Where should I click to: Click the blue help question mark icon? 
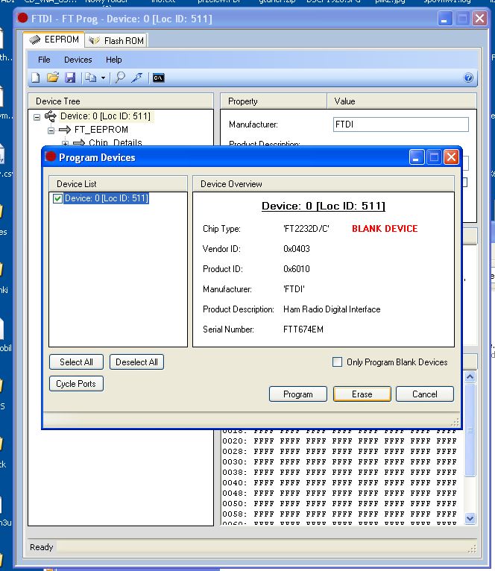[468, 78]
